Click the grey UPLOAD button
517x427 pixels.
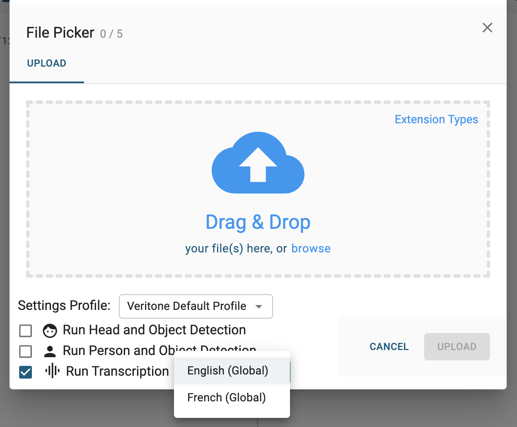(x=457, y=347)
